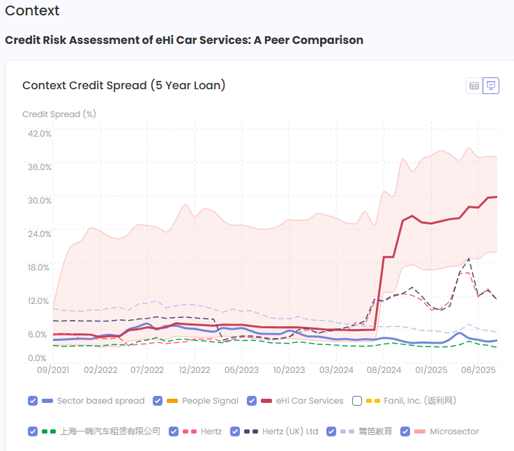Select the chart view icon
Screen dimensions: 514x451
tap(491, 86)
